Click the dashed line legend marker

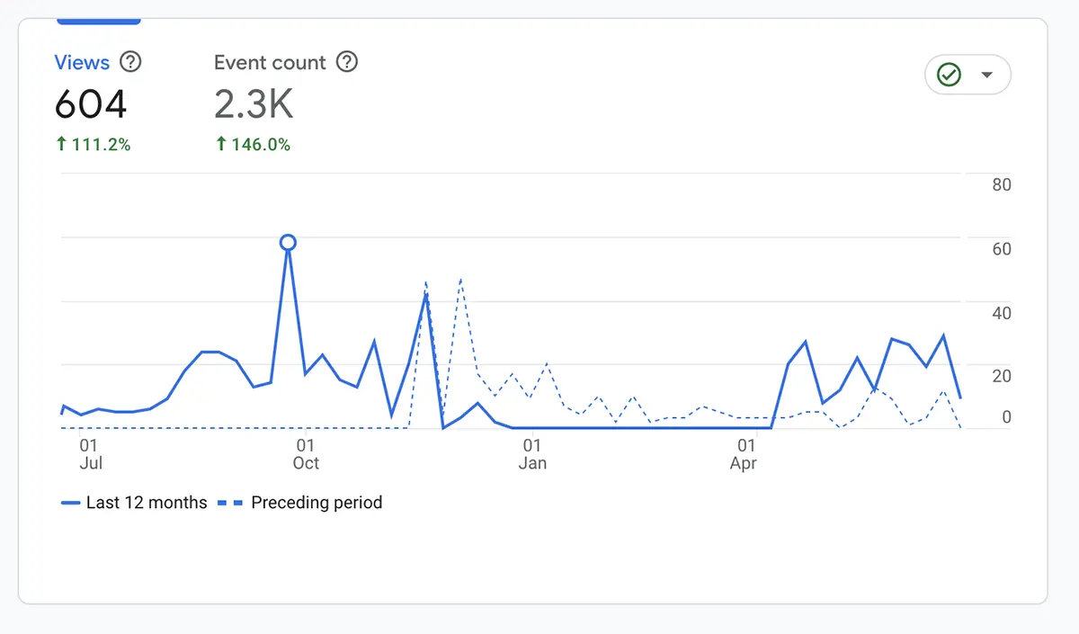point(231,503)
